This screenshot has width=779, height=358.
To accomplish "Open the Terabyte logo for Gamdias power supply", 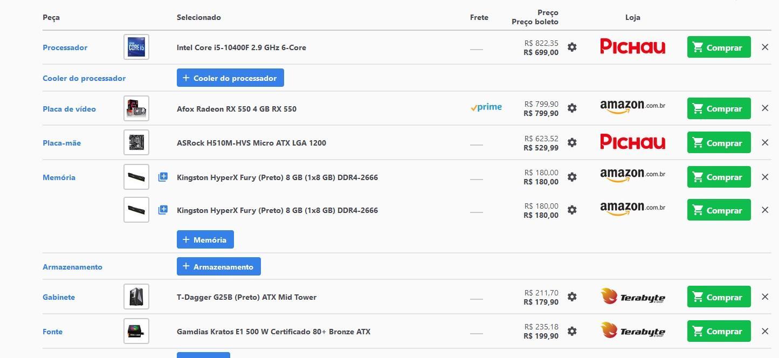I will tap(632, 331).
